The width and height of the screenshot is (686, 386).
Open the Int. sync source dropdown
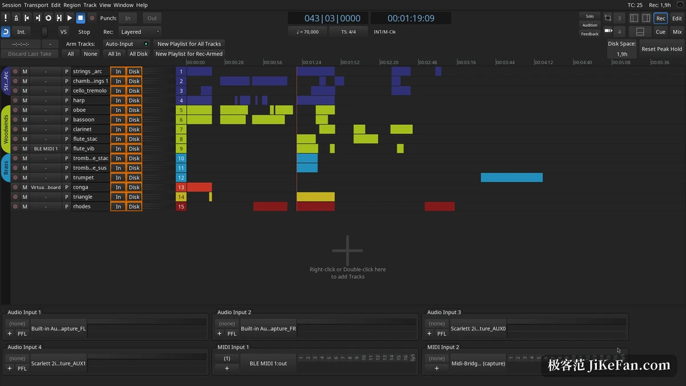[x=21, y=32]
